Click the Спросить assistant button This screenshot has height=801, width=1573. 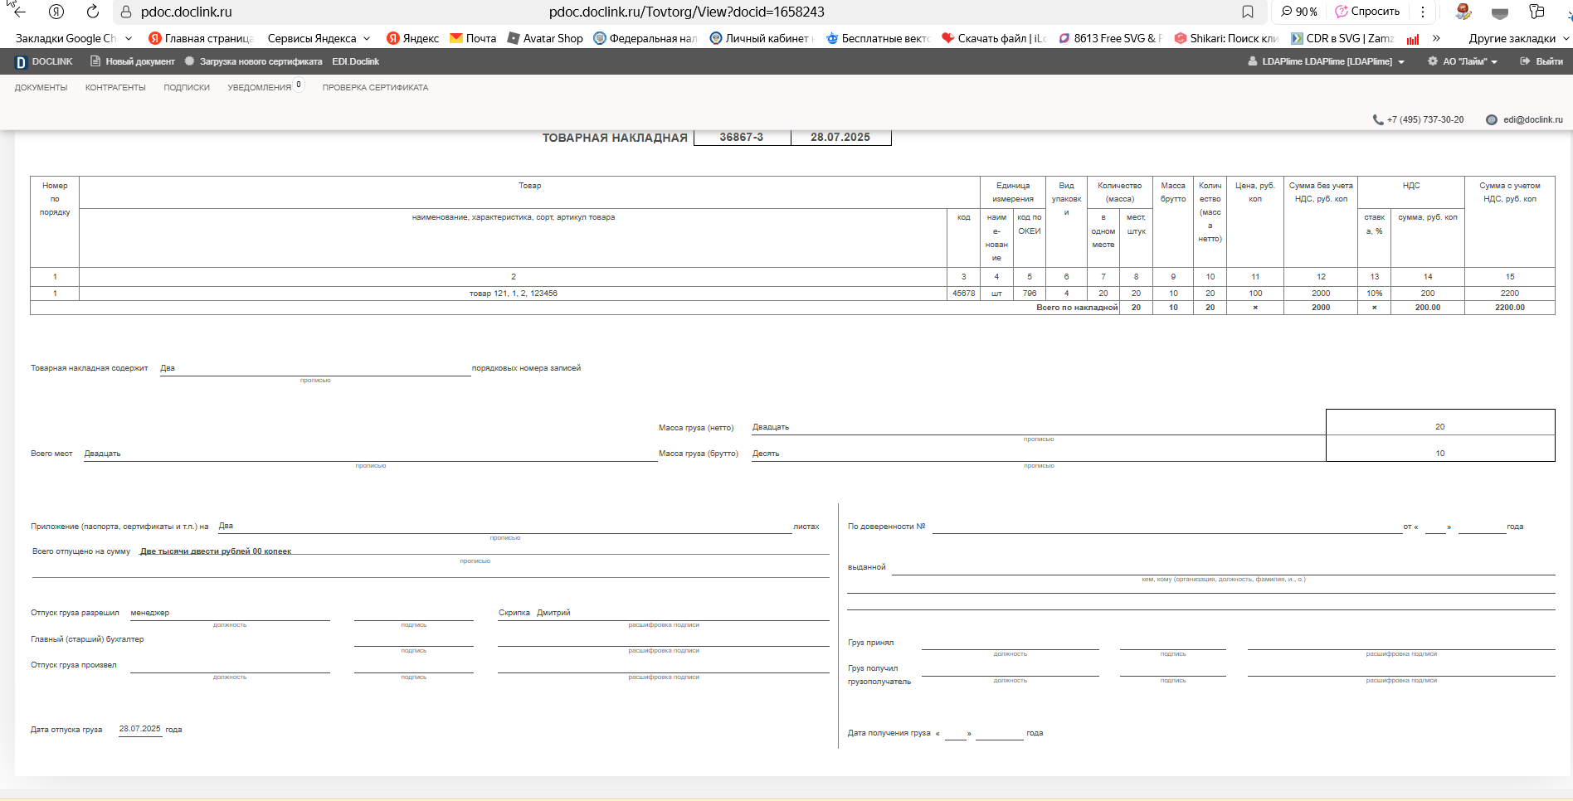click(x=1367, y=12)
